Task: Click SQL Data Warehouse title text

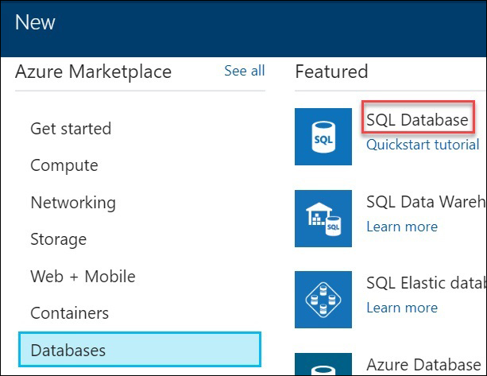Action: coord(426,202)
